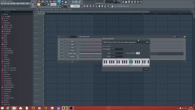Mute the Snare channel green LED
This screenshot has height=110, width=195.
click(x=59, y=51)
